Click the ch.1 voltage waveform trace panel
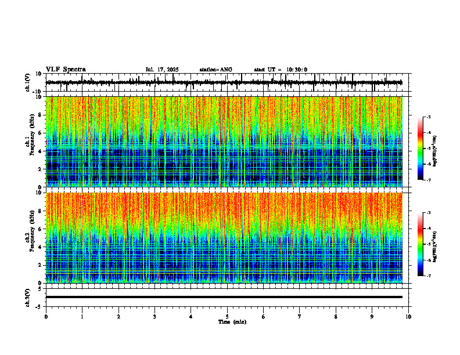The height and width of the screenshot is (355, 460). [x=228, y=82]
